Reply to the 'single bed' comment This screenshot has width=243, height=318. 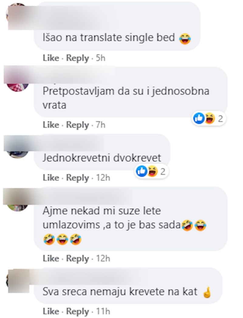77,58
